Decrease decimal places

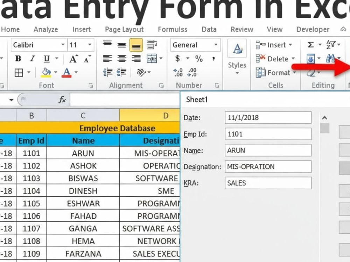coord(192,73)
